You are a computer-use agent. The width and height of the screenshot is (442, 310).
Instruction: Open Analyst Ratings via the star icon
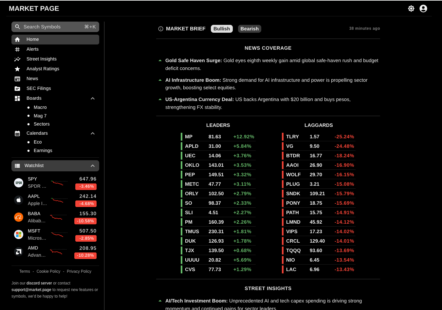pos(17,69)
